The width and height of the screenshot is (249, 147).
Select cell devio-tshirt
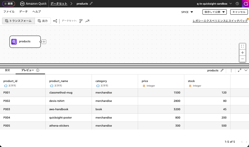tap(68, 101)
